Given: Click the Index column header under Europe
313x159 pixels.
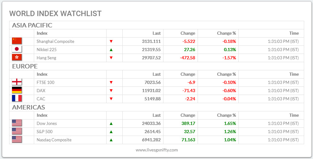Looking at the screenshot, I should tap(42, 74).
